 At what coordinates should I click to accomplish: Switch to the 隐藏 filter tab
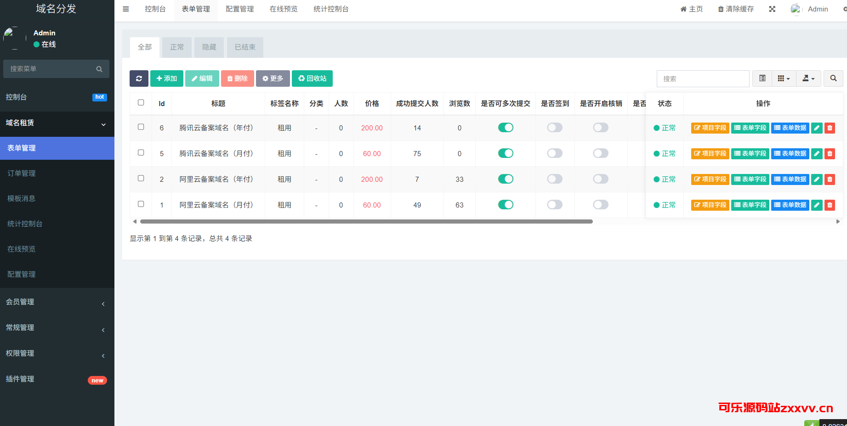coord(209,47)
